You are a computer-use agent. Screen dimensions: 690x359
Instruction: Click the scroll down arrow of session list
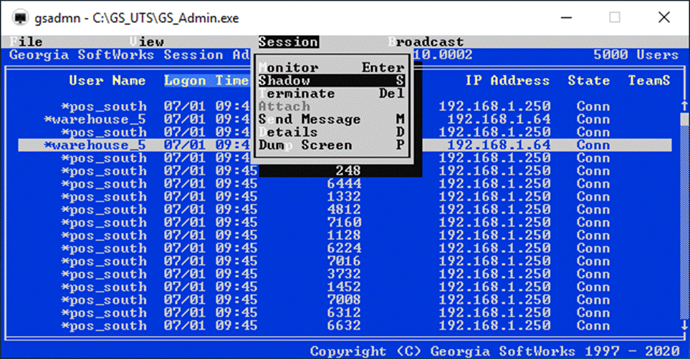(x=684, y=325)
